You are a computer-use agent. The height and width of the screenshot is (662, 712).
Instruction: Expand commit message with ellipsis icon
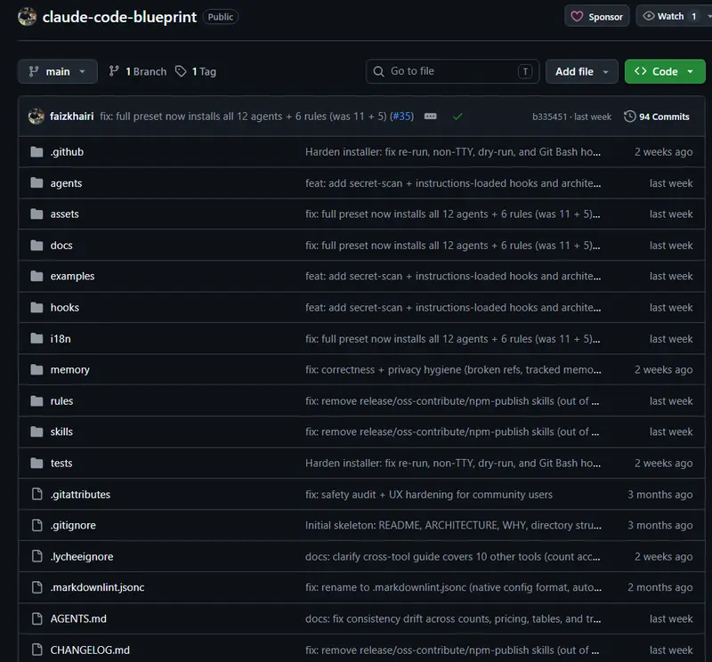click(430, 117)
